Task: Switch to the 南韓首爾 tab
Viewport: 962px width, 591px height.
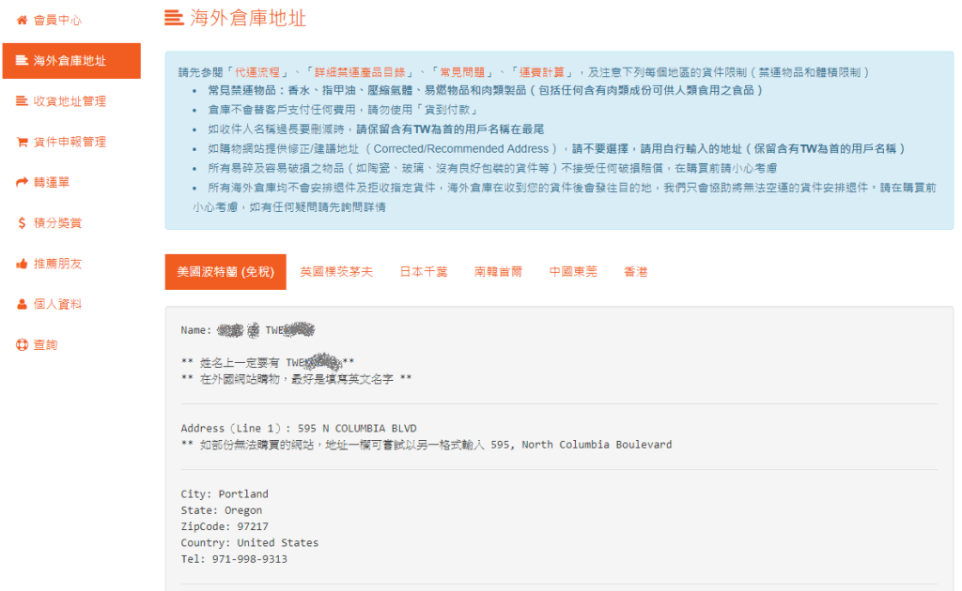Action: (499, 272)
